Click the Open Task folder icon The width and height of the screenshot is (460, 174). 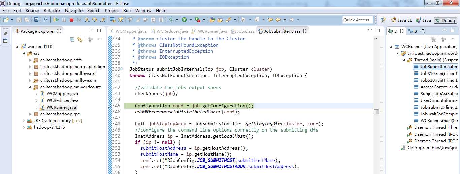tap(220, 20)
